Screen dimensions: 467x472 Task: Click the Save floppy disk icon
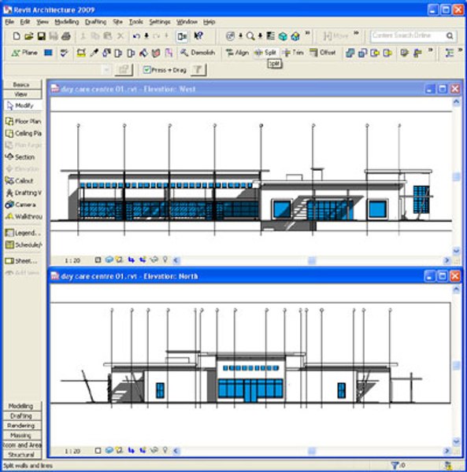pos(41,36)
